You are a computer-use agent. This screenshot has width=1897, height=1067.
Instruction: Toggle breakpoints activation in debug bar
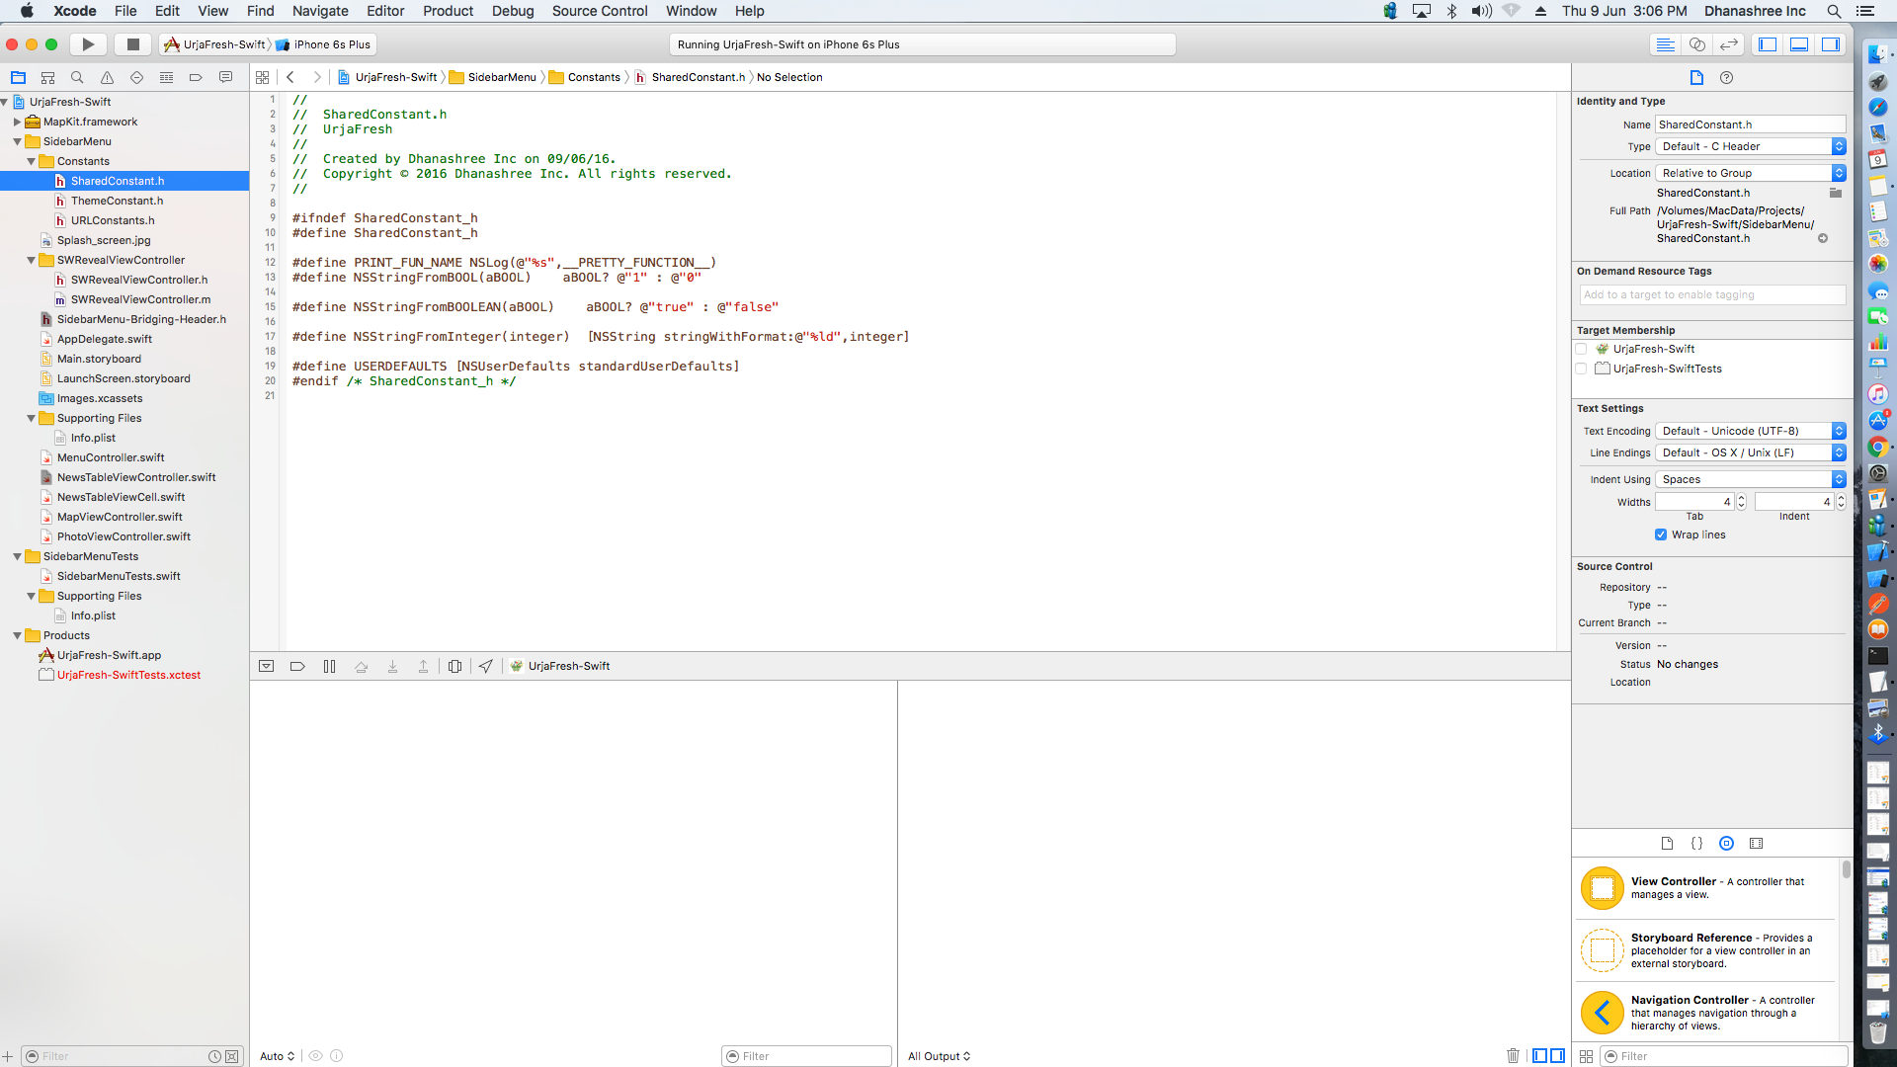coord(297,666)
